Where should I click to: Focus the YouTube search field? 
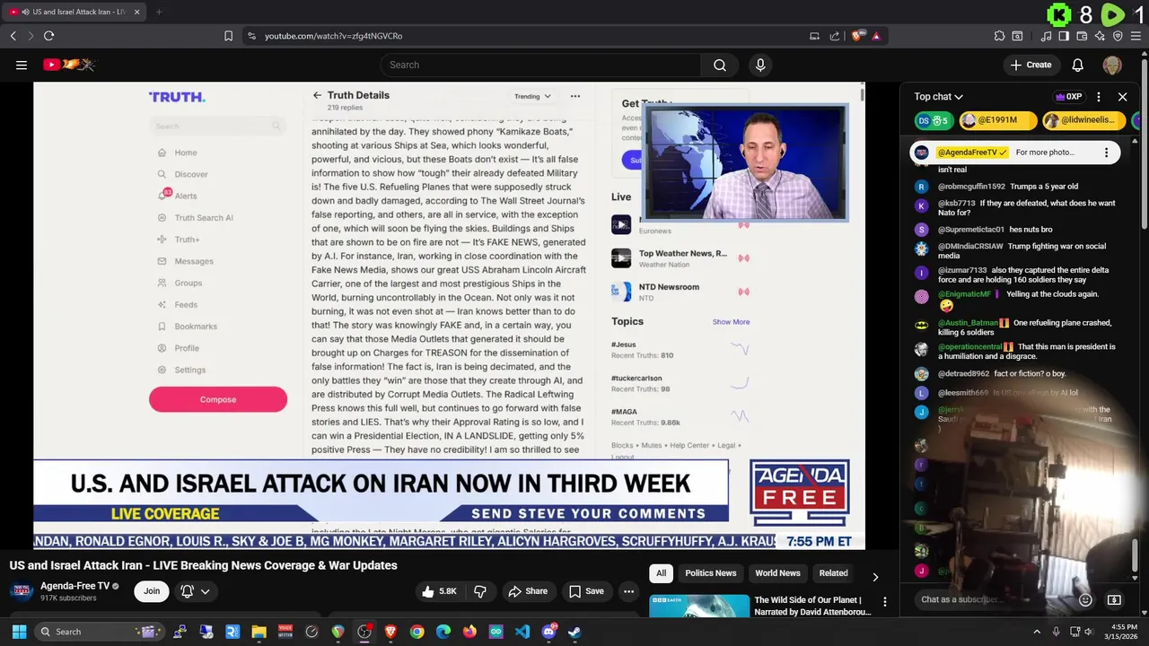(542, 65)
